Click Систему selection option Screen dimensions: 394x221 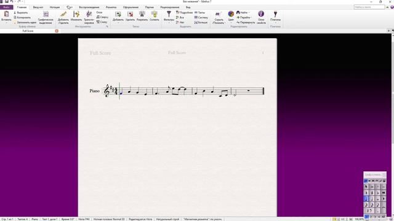coord(201,18)
